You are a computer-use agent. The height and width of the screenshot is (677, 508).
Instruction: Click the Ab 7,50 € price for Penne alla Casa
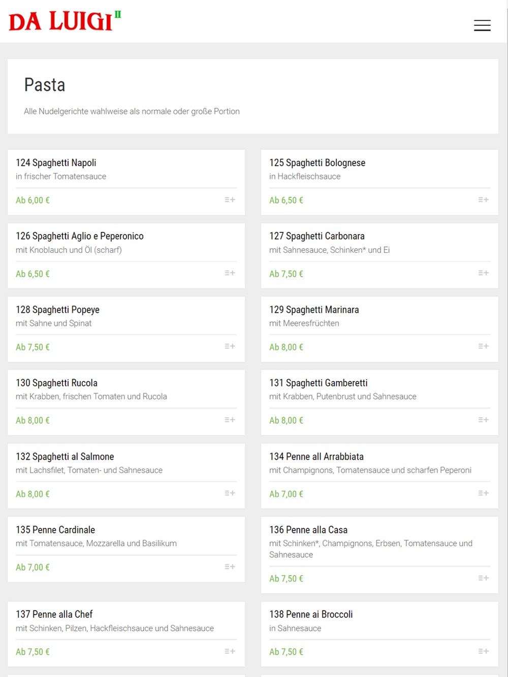pyautogui.click(x=286, y=579)
